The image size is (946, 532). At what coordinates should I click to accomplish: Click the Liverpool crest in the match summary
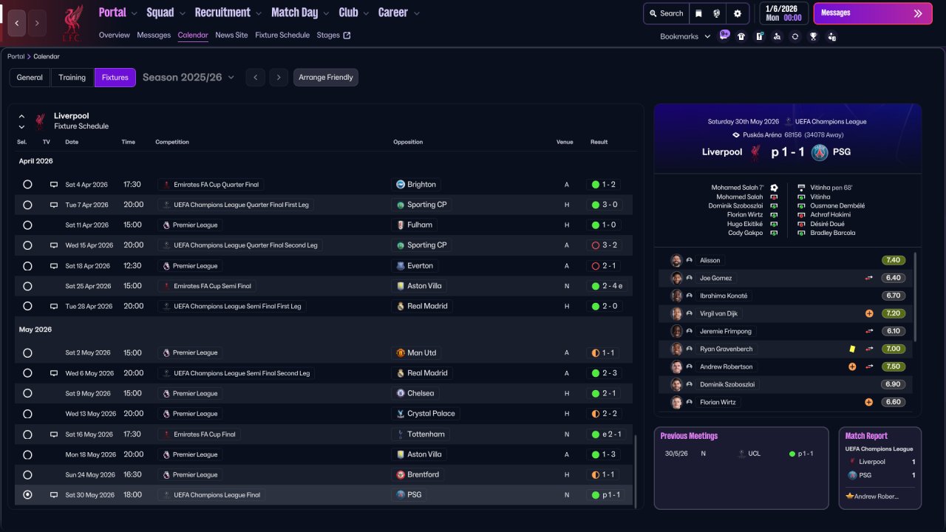pyautogui.click(x=755, y=152)
